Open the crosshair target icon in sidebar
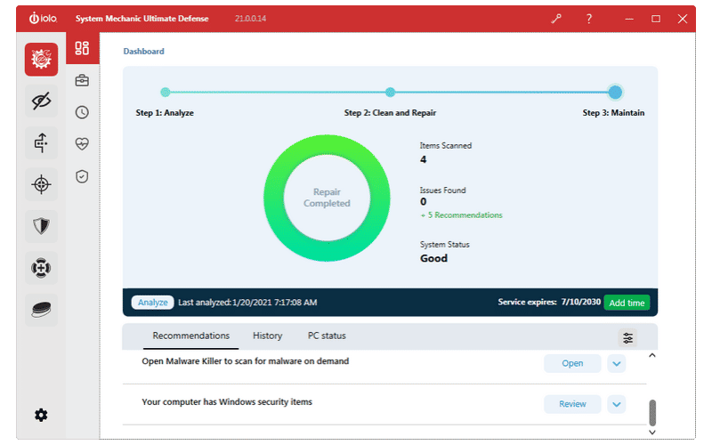Image resolution: width=712 pixels, height=445 pixels. [x=41, y=184]
